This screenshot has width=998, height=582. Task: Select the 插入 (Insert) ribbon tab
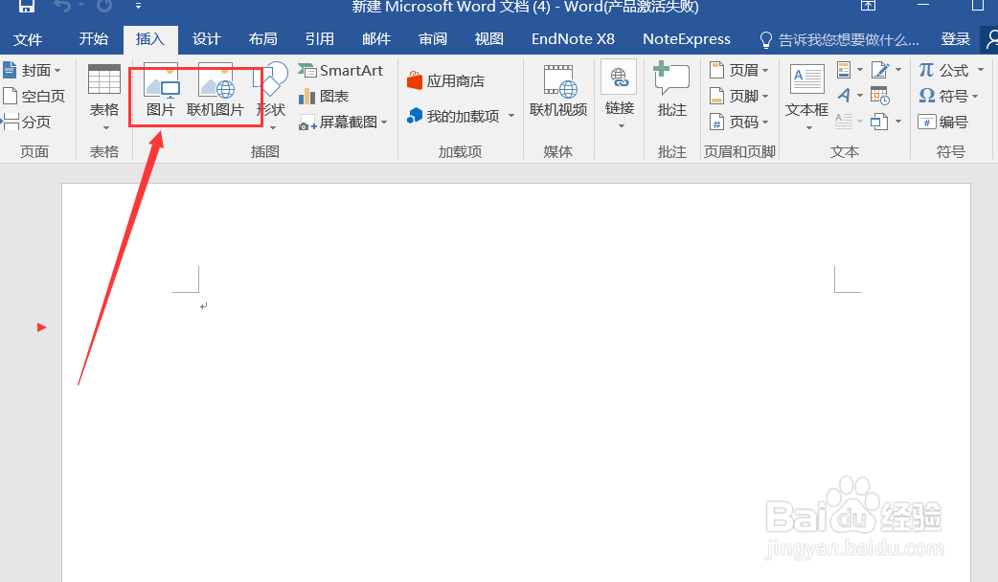click(x=150, y=39)
